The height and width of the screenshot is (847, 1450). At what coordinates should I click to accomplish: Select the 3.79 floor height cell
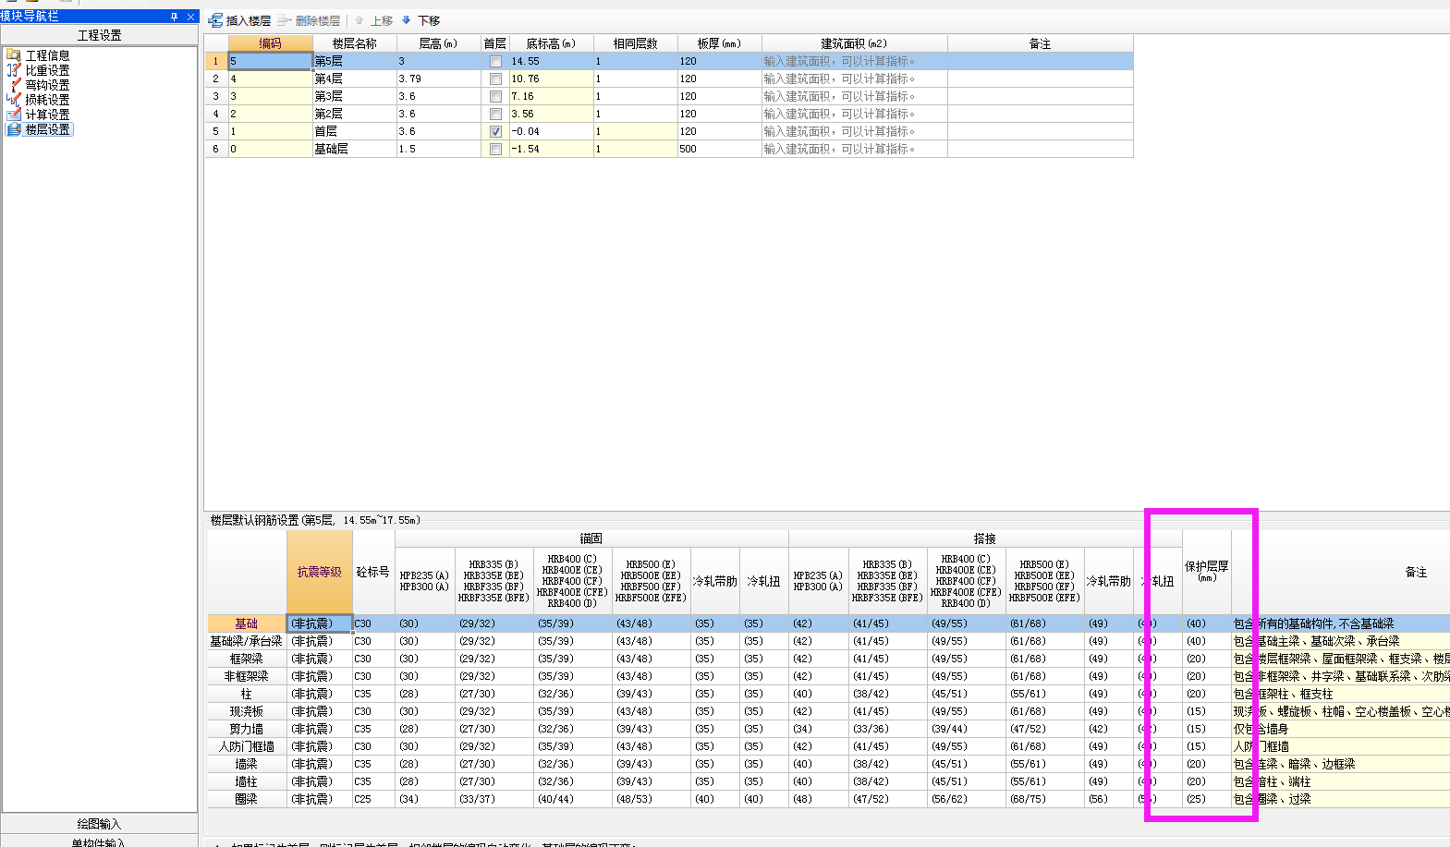pos(439,79)
